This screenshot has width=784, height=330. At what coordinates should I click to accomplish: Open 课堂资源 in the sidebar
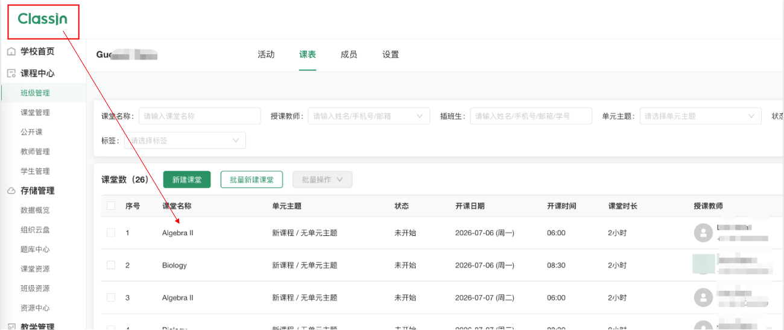pyautogui.click(x=35, y=269)
